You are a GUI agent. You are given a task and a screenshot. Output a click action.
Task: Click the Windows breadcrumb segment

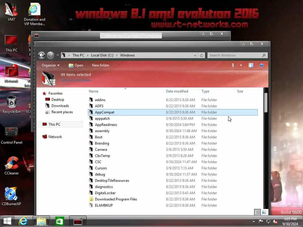click(127, 55)
